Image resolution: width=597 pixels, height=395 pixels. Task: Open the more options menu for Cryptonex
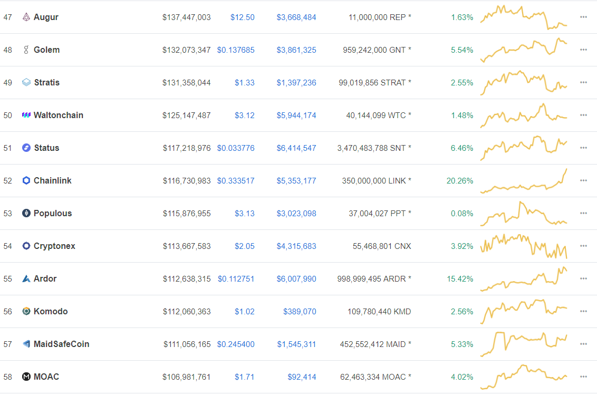pos(583,246)
